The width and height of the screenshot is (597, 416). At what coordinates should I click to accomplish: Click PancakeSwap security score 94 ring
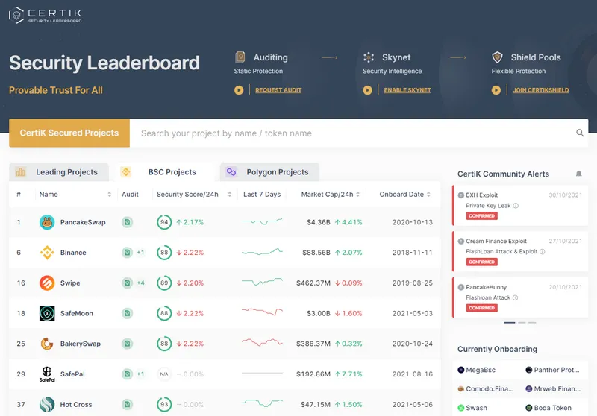[x=164, y=222]
